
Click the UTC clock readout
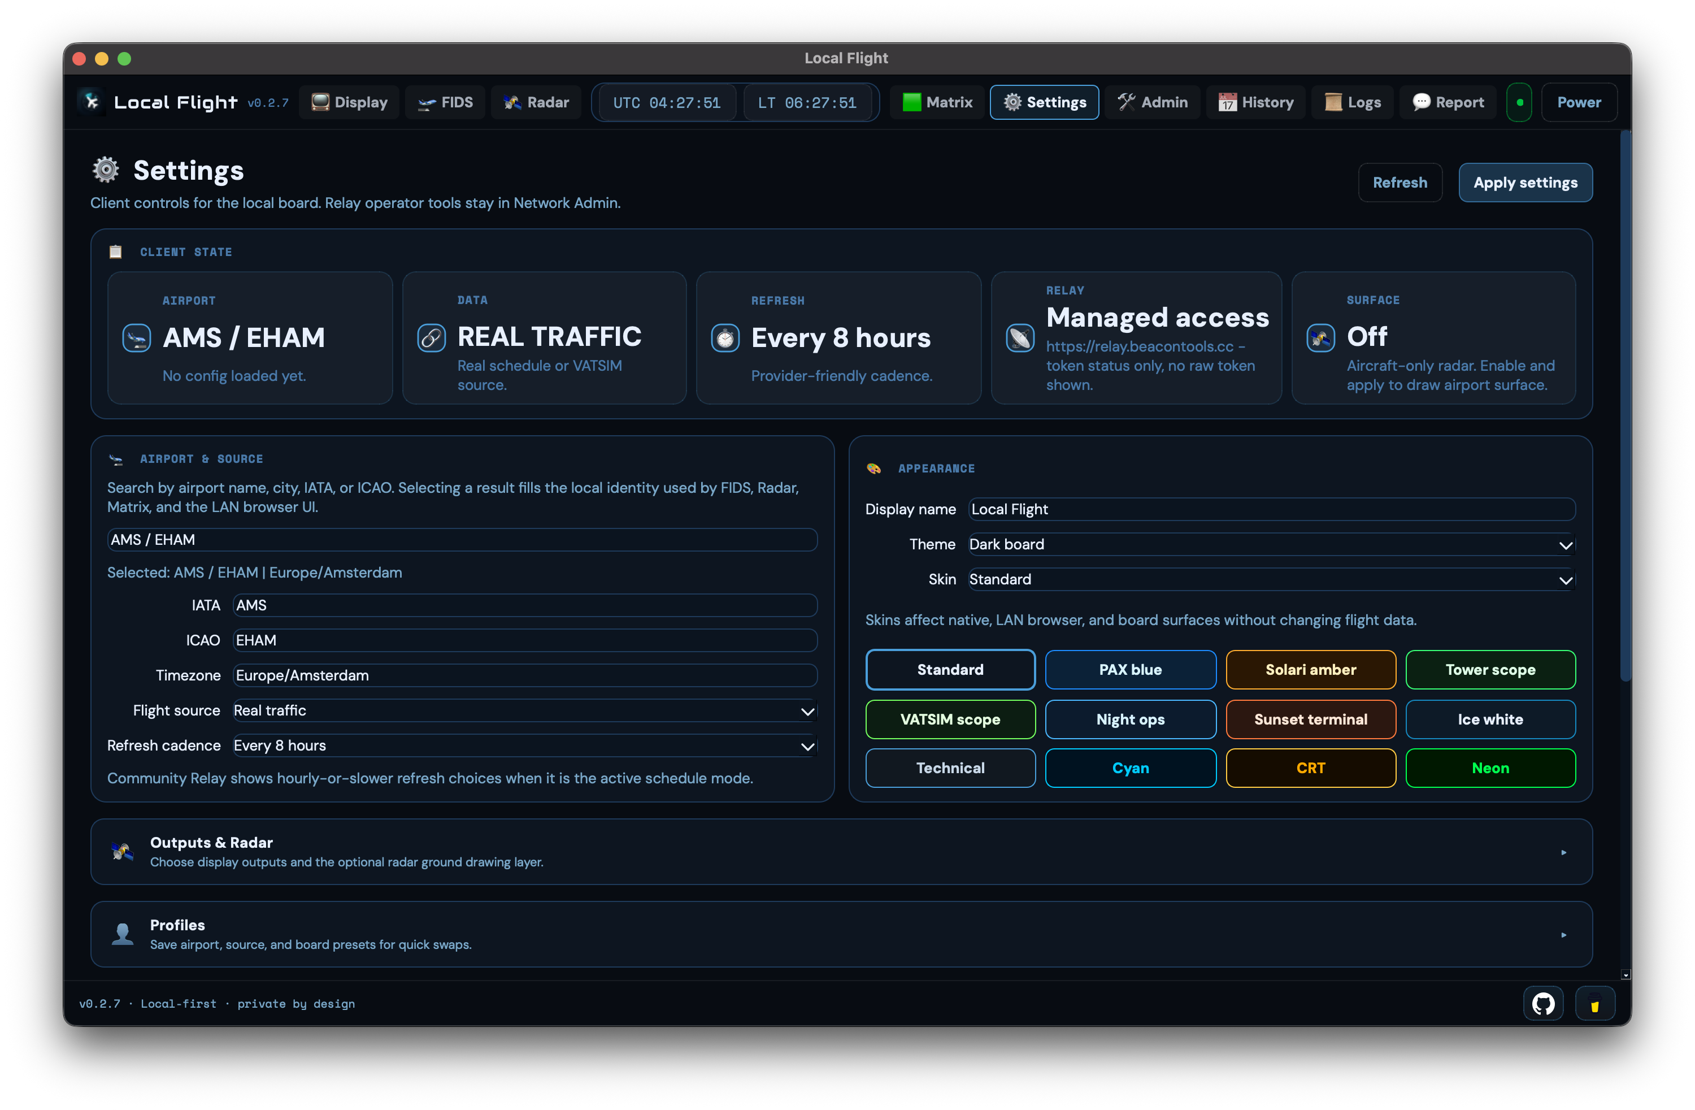click(666, 103)
